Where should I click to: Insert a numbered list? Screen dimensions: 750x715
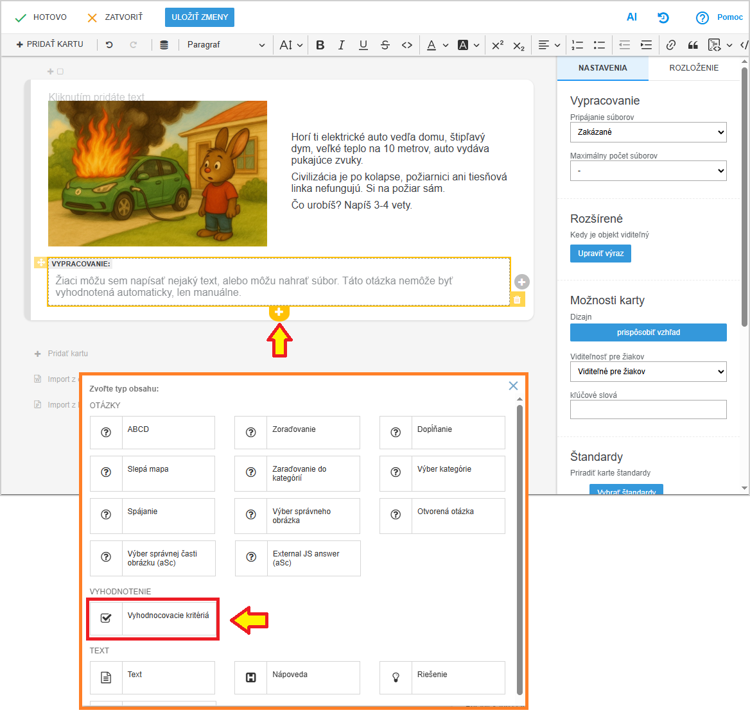(577, 45)
